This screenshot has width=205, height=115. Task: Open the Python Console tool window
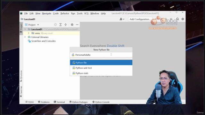(101, 102)
